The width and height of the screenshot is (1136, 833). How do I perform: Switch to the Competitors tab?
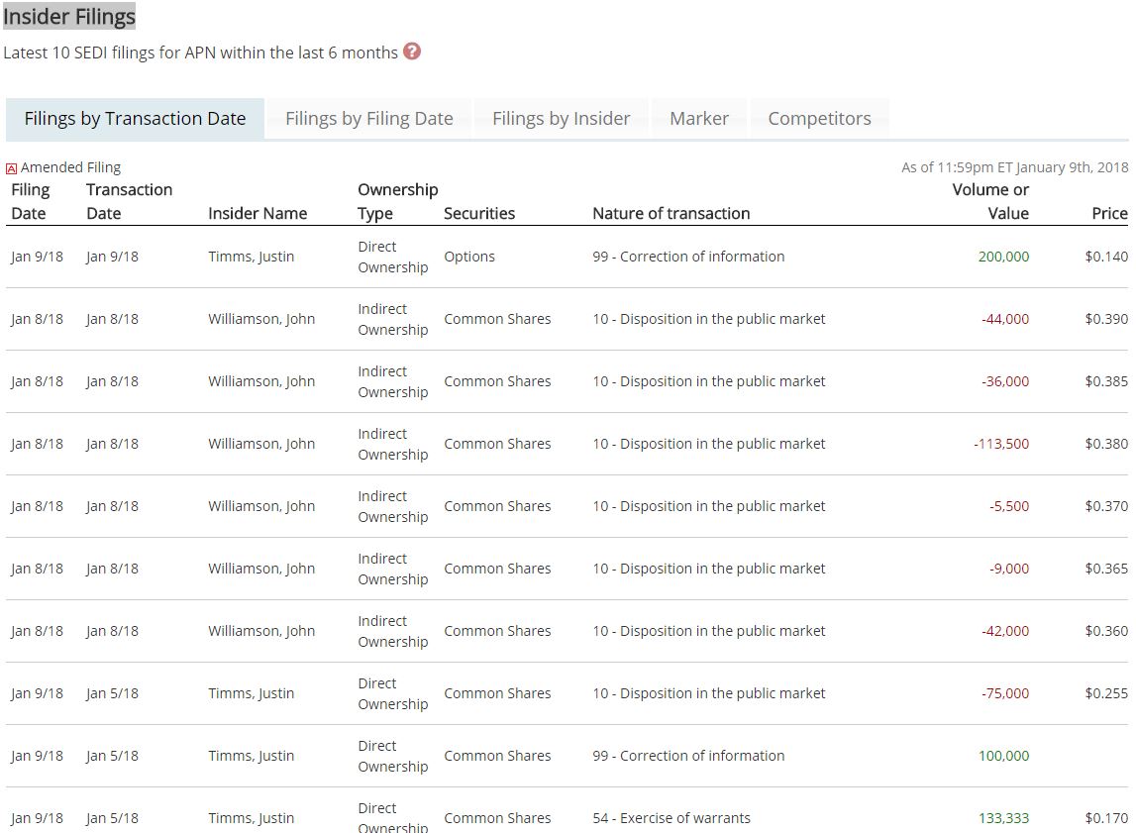[819, 119]
